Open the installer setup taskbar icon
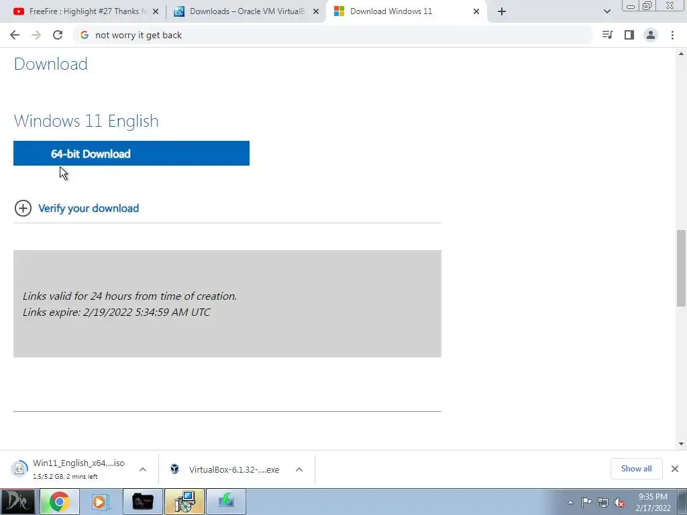 tap(184, 502)
